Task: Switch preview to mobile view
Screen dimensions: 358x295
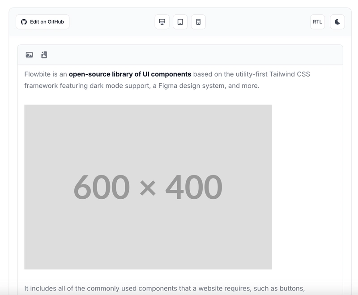Action: coord(198,22)
